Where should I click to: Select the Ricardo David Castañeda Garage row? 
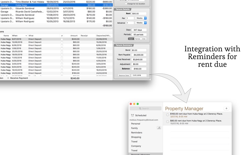[56, 11]
